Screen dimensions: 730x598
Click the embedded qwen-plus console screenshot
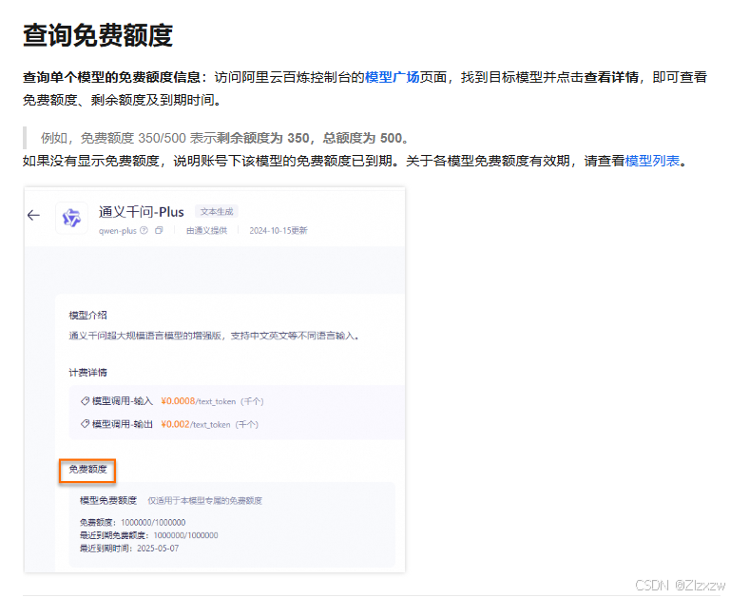pos(214,379)
